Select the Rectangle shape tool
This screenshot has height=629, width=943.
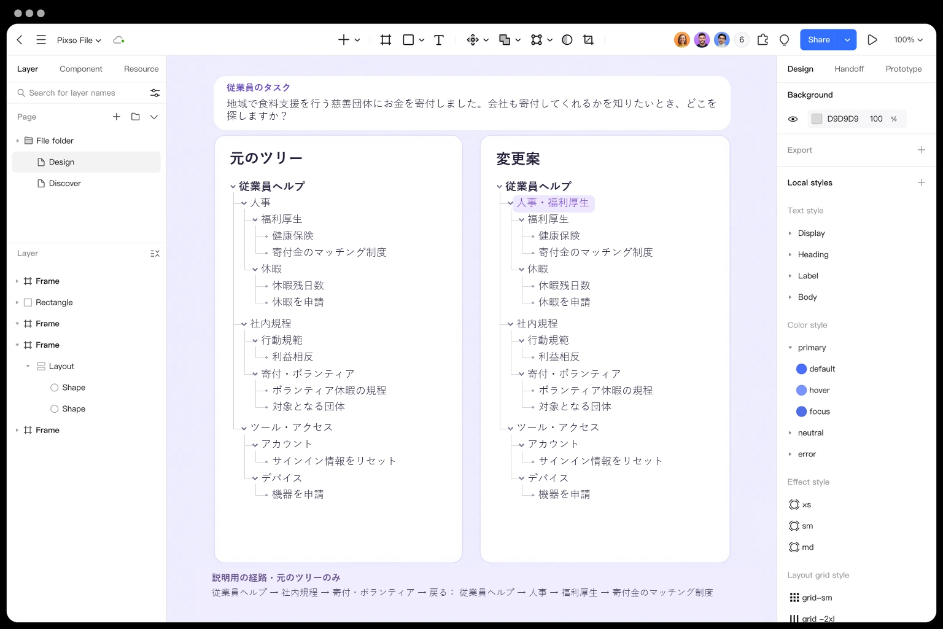408,40
